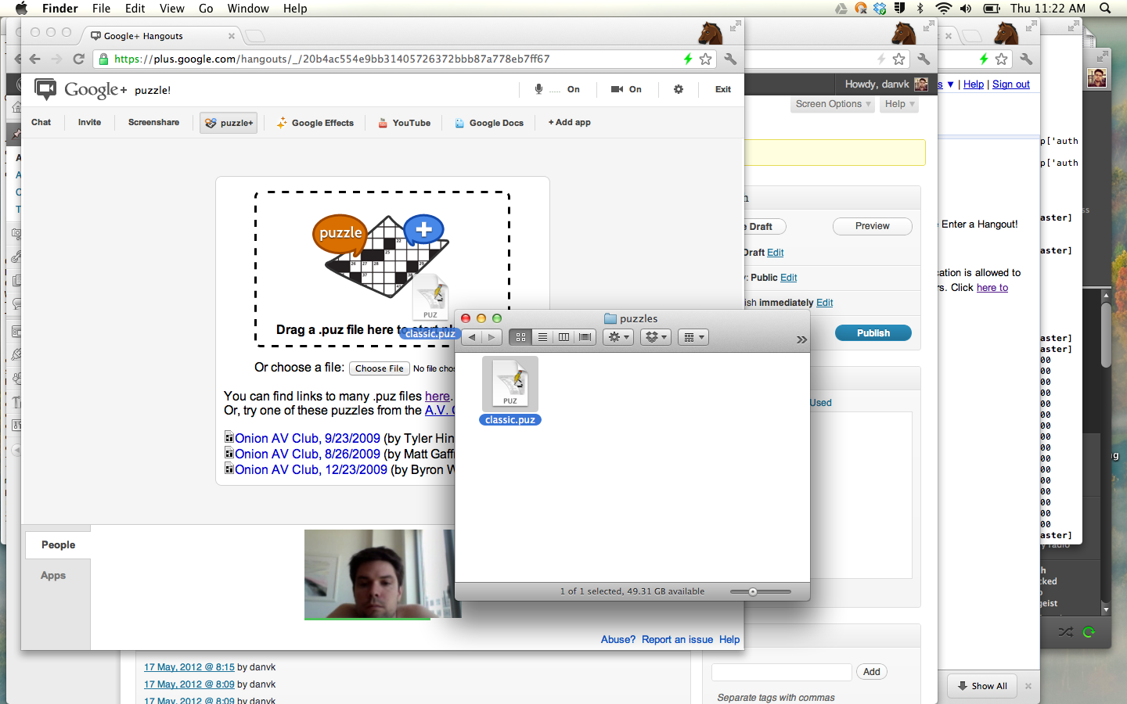Open Google Docs app in hangout
This screenshot has height=704, width=1127.
point(489,123)
